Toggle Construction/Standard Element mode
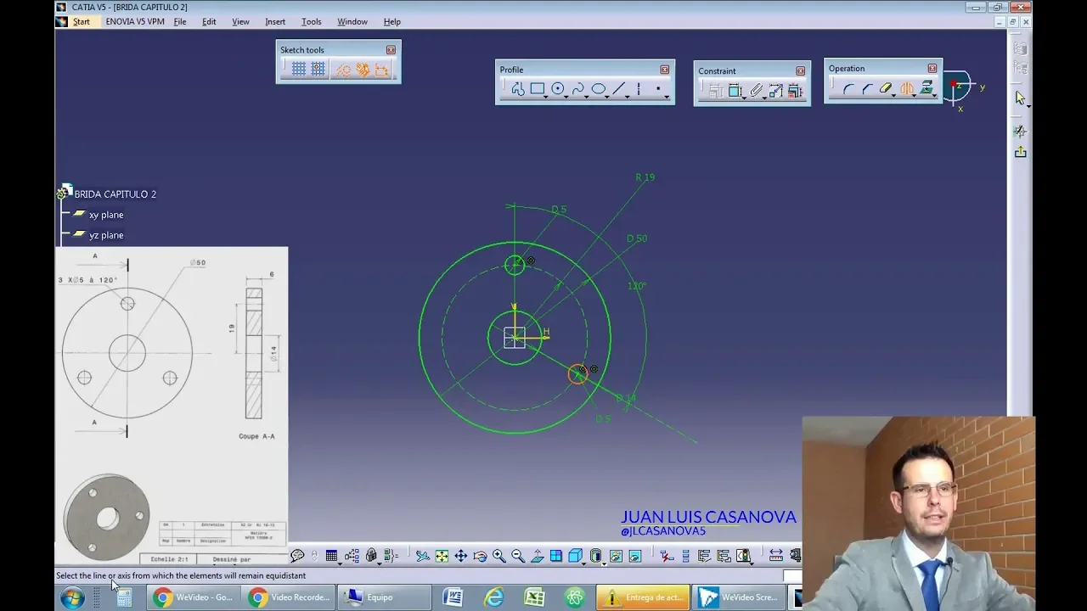Viewport: 1087px width, 611px height. [x=342, y=70]
